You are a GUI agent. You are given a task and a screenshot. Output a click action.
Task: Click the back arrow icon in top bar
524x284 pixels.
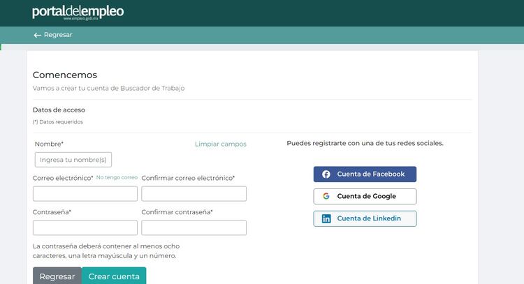(37, 35)
